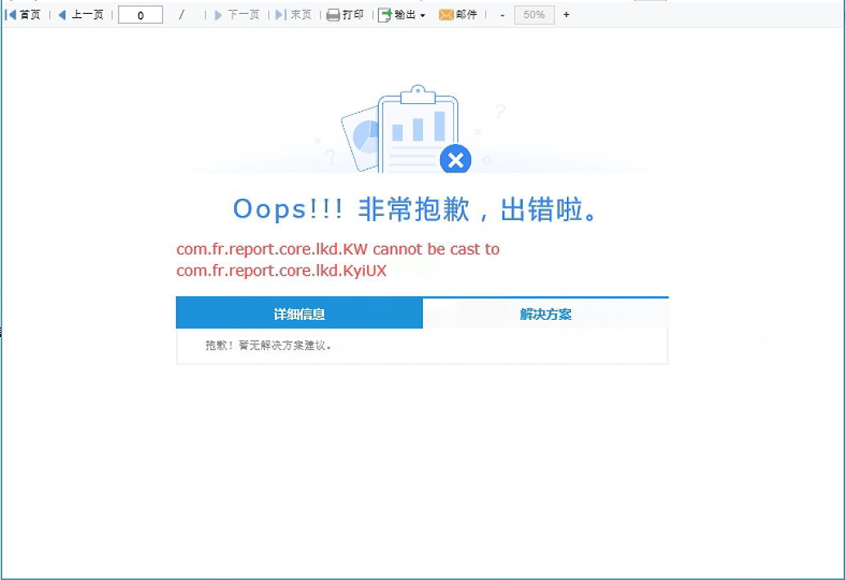The image size is (845, 580).
Task: Jump to last page icon
Action: 281,15
